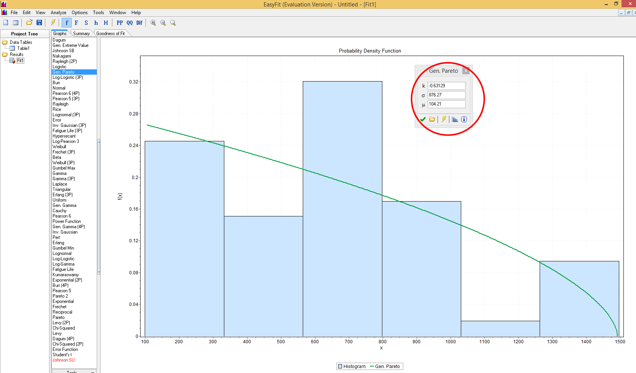This screenshot has height=373, width=636.
Task: Click the save floppy disk icon
Action: [x=39, y=23]
